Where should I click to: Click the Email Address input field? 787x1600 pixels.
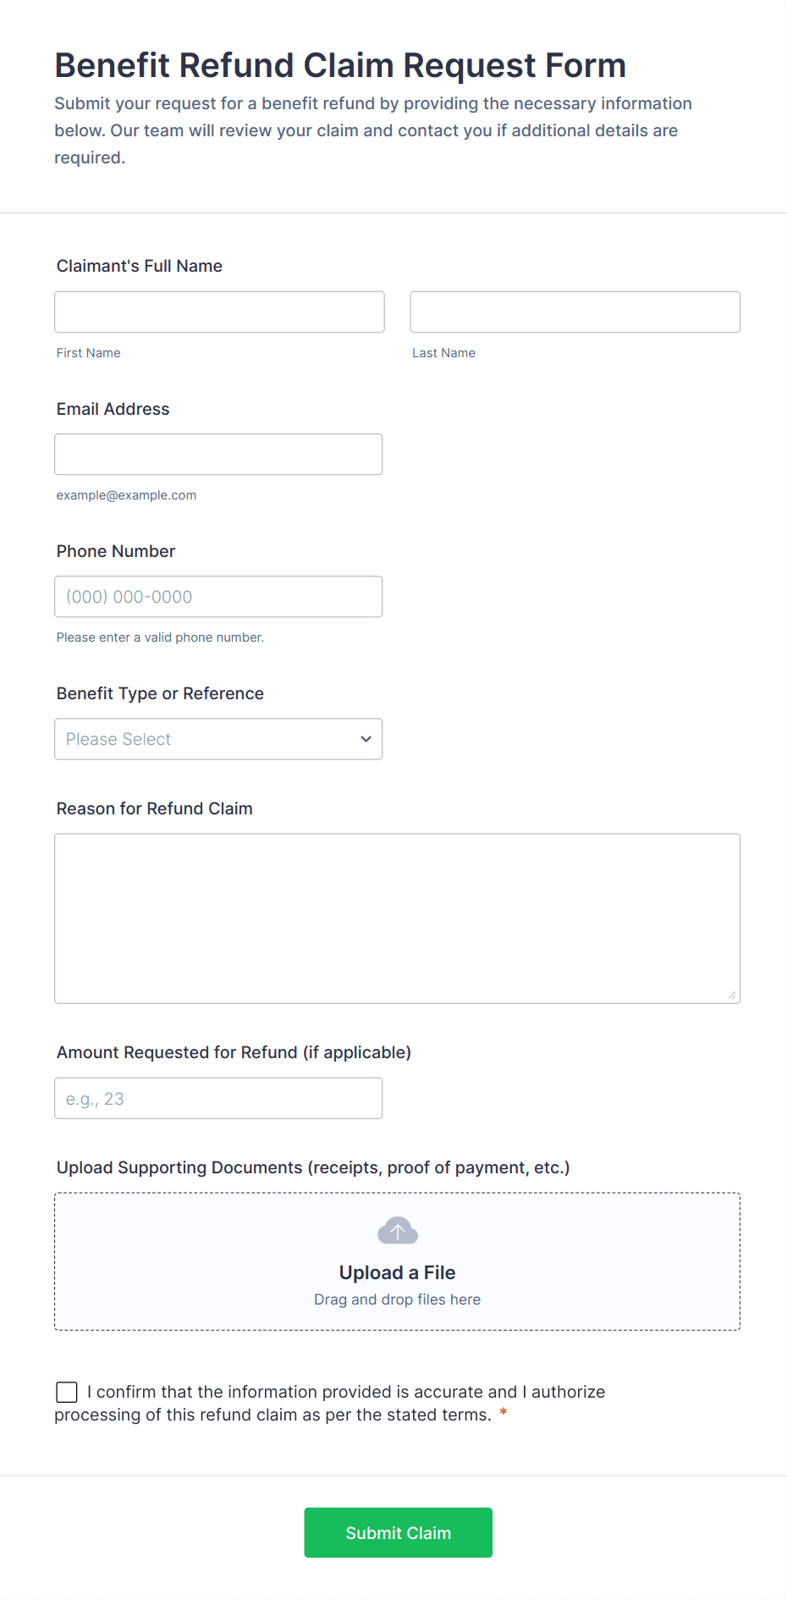pyautogui.click(x=218, y=455)
